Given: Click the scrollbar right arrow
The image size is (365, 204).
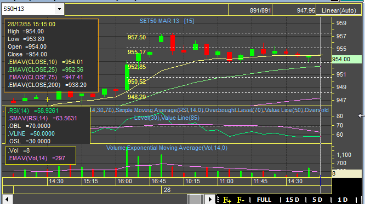Looking at the screenshot, I should tap(210, 200).
